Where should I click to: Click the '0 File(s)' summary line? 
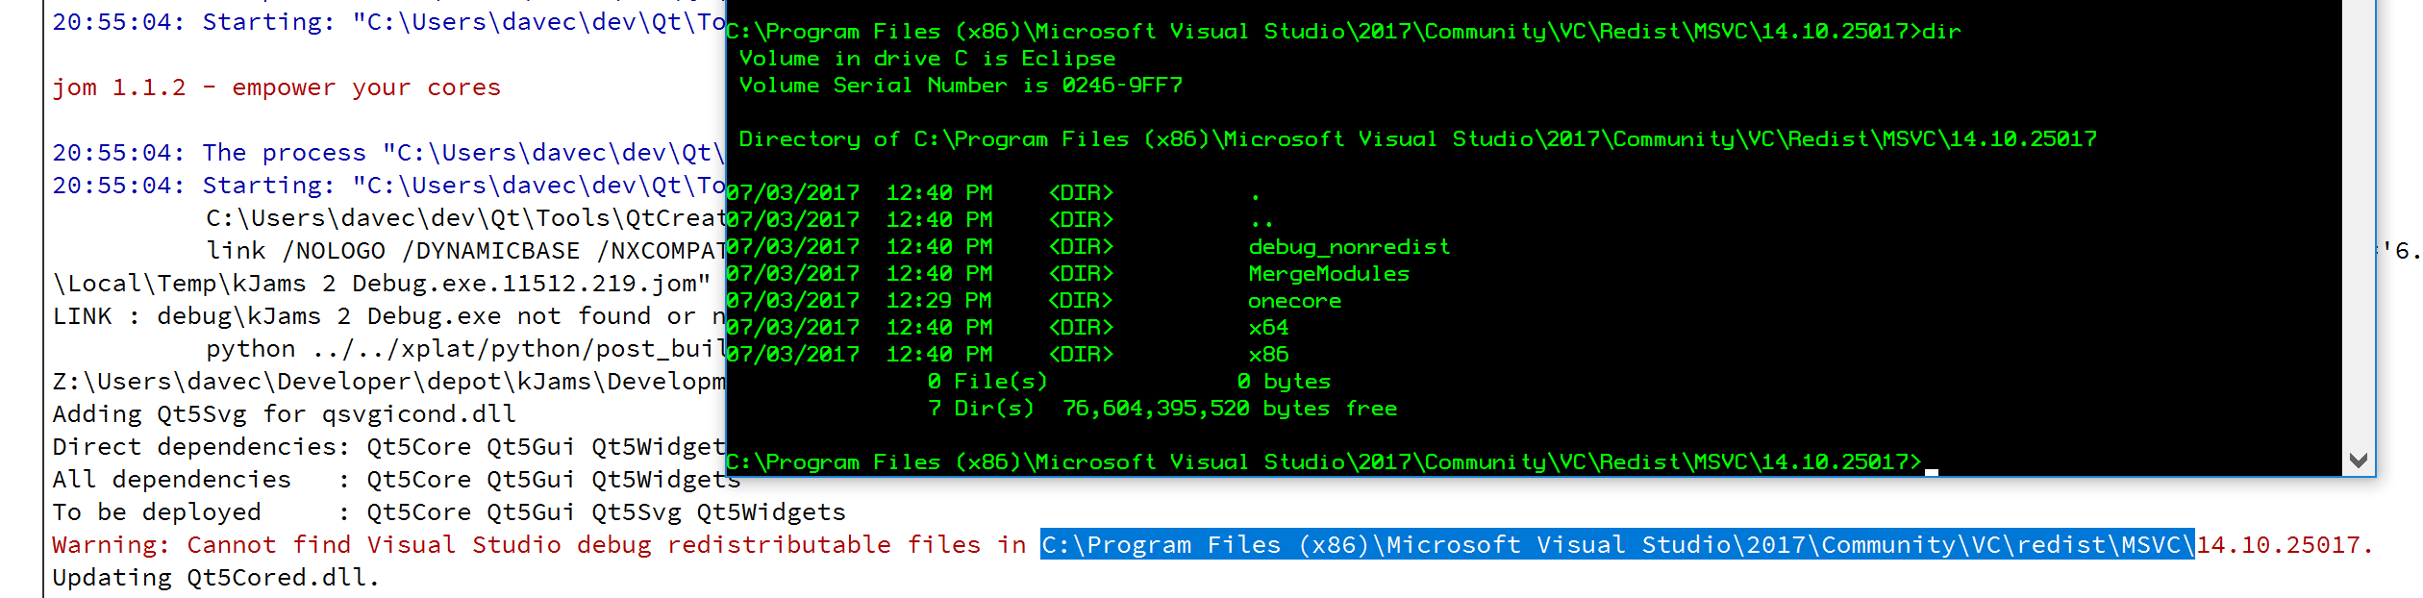point(1128,382)
